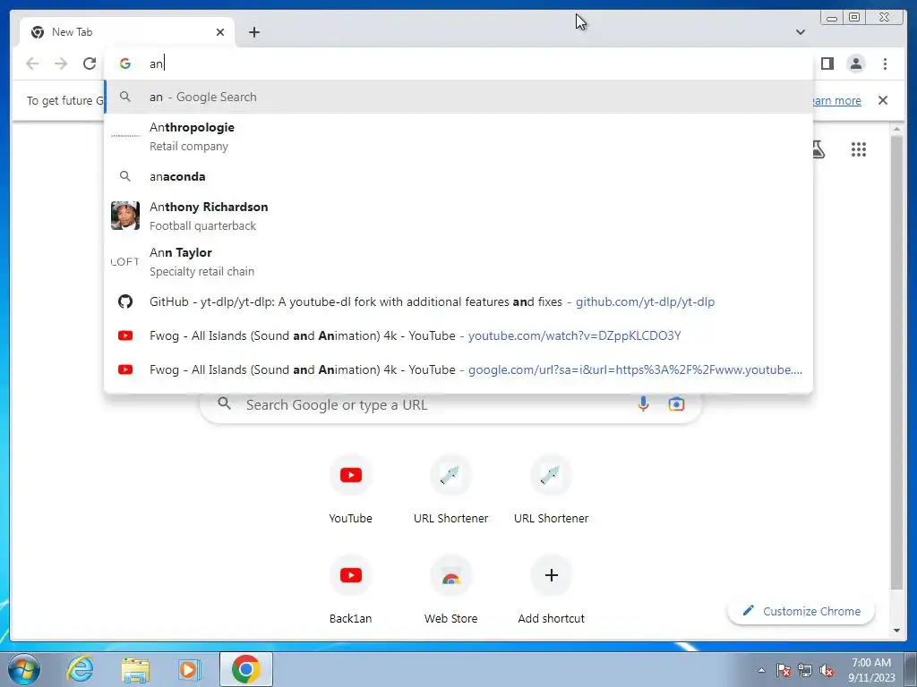Click Anthony Richardson's thumbnail photo

coord(125,216)
